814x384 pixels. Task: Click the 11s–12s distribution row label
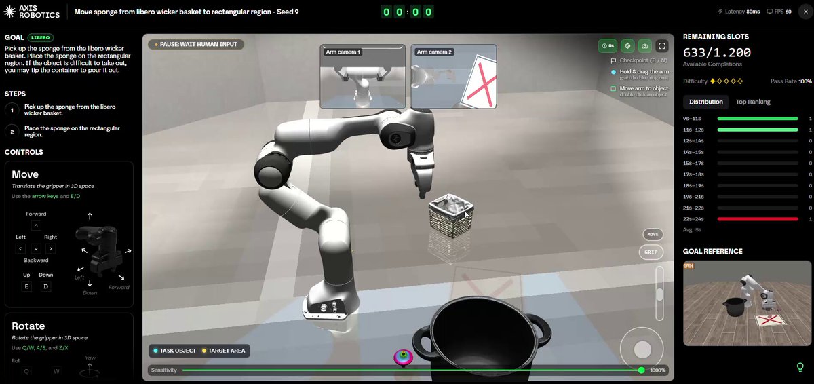(x=693, y=129)
